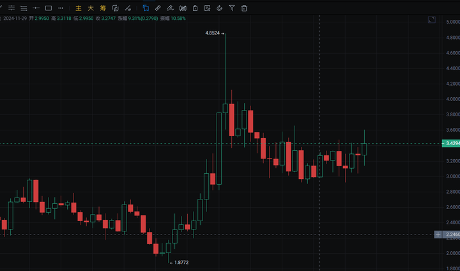
Task: Click the rotate/refresh square icon
Action: [115, 8]
